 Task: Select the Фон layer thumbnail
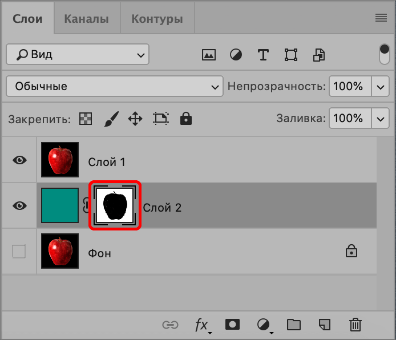click(60, 251)
